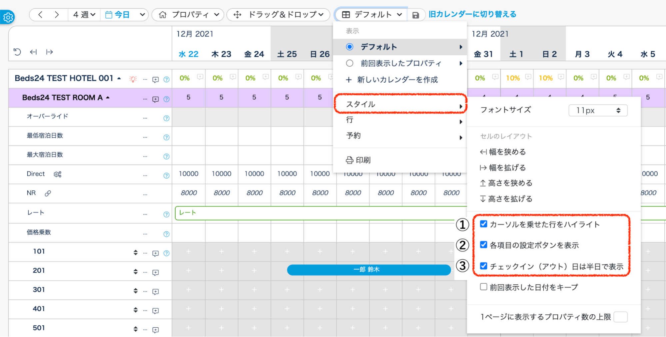The width and height of the screenshot is (666, 337).
Task: Click the lightbulb icon beside Beds24 TEST HOTEL 001
Action: click(x=133, y=79)
